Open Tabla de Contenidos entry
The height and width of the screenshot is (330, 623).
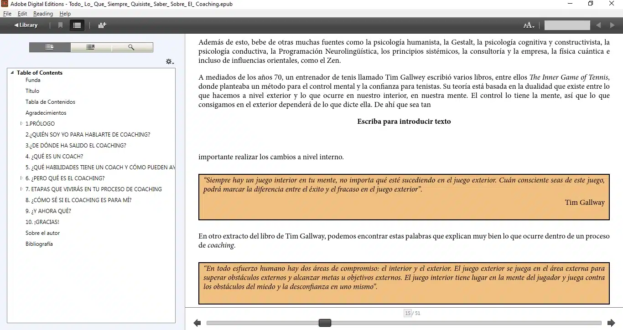pyautogui.click(x=50, y=102)
